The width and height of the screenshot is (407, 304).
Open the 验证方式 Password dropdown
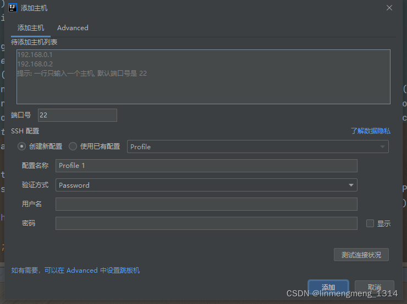click(206, 185)
